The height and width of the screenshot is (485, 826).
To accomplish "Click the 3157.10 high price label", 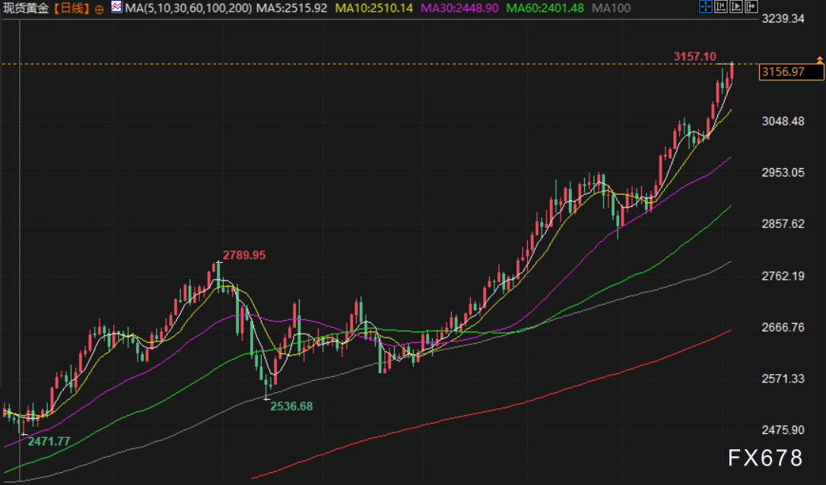I will point(694,56).
